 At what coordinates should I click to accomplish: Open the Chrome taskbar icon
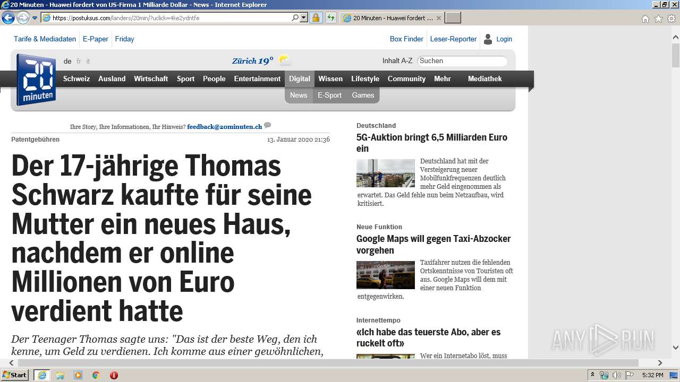[x=96, y=375]
